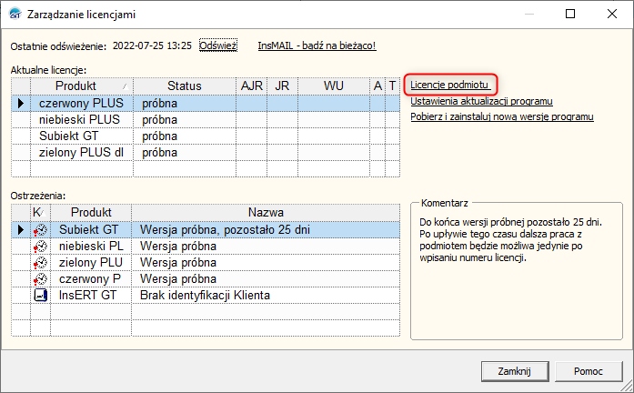
Task: Click Wersja próbna text in zielony PLU row
Action: (x=178, y=262)
